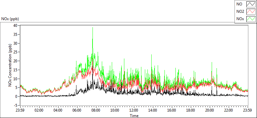Click the 30 y-axis tick label
Screen dimensions: 257x118
pyautogui.click(x=15, y=43)
